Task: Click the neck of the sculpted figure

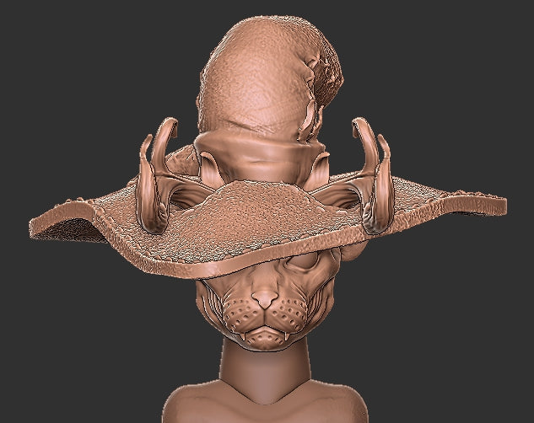Action: click(x=265, y=367)
